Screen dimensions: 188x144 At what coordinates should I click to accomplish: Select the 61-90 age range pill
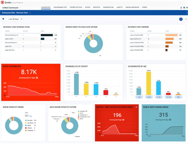(159, 97)
